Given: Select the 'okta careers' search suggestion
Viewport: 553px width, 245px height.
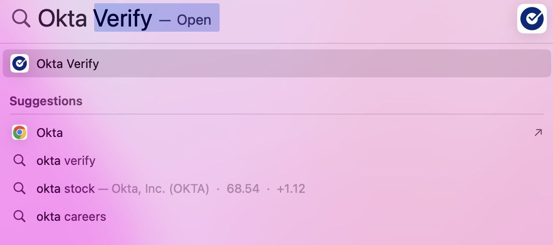Looking at the screenshot, I should coord(71,217).
